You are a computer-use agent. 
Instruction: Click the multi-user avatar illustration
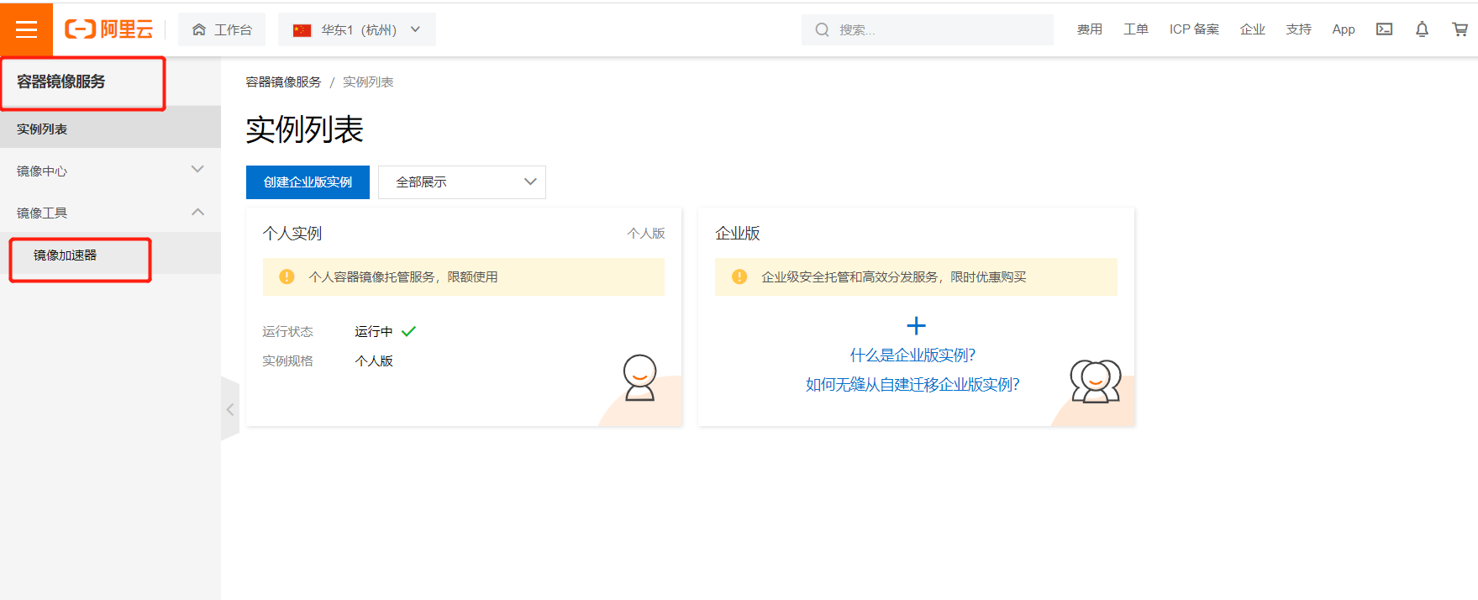tap(1095, 382)
